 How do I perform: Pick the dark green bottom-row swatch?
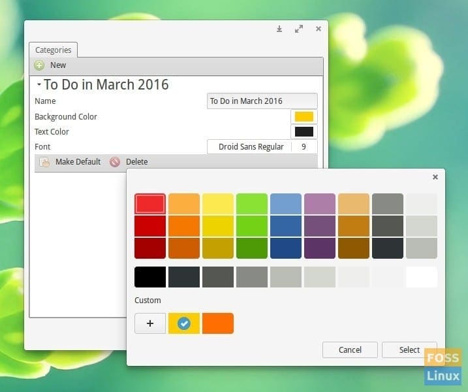[x=252, y=248]
